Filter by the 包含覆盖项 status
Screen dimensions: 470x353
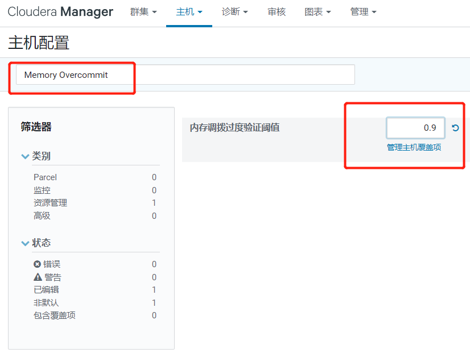coord(54,315)
